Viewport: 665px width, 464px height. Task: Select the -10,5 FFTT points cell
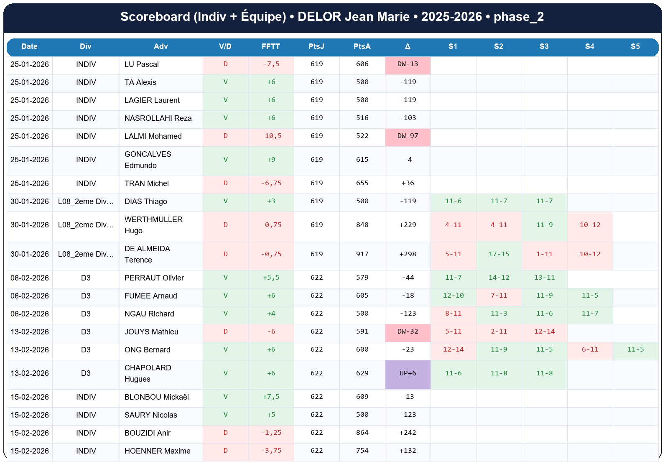271,136
